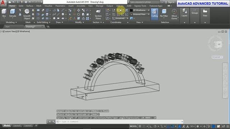Toggle ortho mode in status bar

(151, 126)
